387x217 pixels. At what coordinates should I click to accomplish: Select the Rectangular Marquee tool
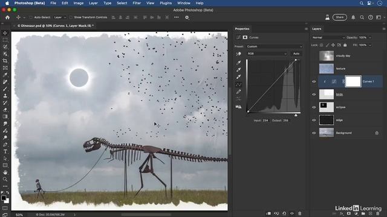pyautogui.click(x=5, y=40)
